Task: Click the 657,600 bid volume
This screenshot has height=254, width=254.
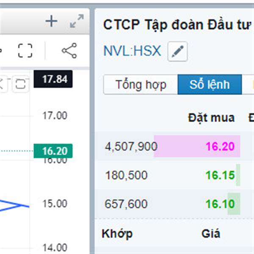Action: pos(126,204)
